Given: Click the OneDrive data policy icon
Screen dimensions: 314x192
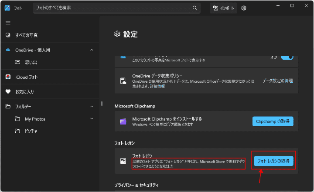Looking at the screenshot, I should [123, 81].
